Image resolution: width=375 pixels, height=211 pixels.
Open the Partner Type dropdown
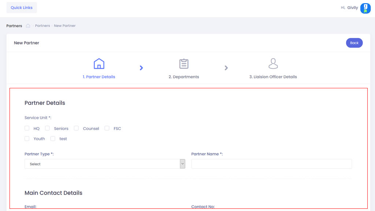(105, 164)
